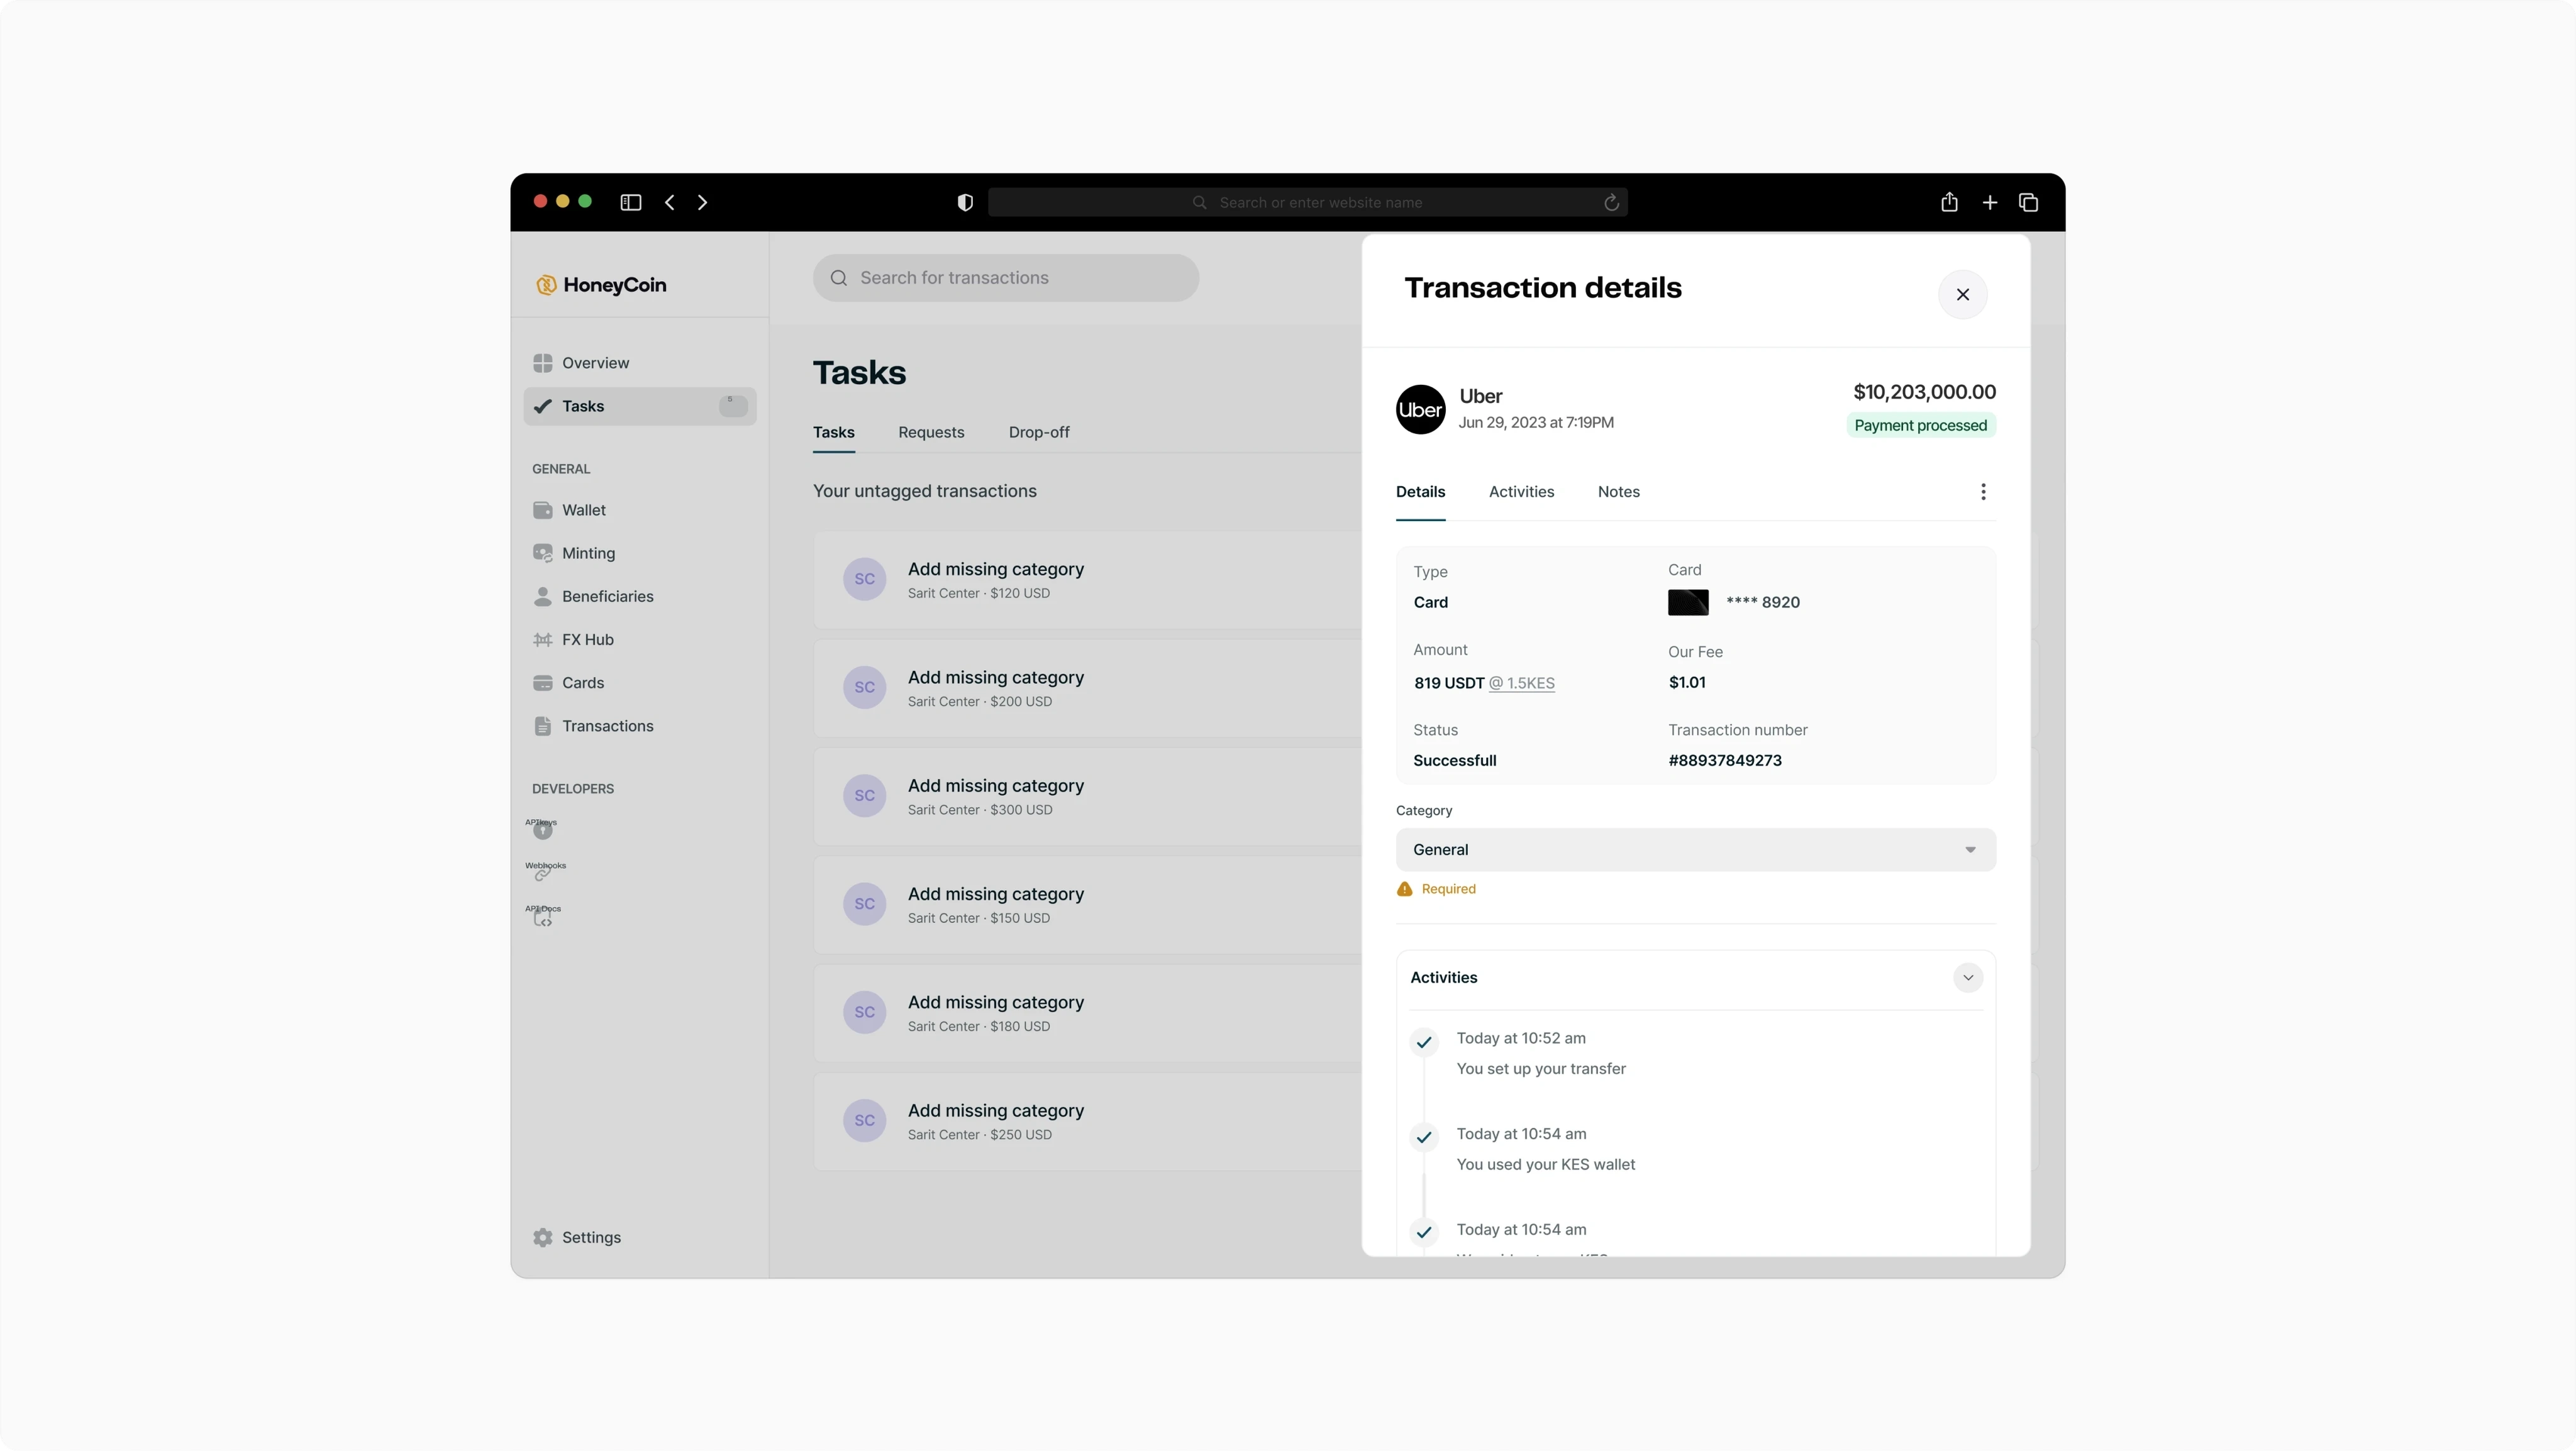The image size is (2576, 1451).
Task: Close the Transaction details panel
Action: 1962,295
